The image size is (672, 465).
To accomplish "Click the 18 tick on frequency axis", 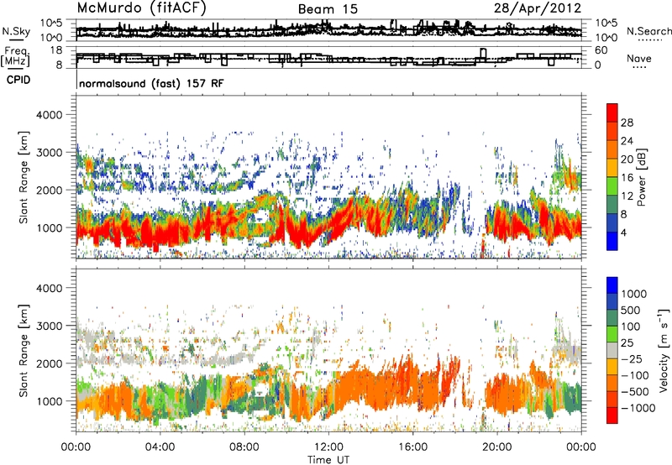I will tap(55, 50).
